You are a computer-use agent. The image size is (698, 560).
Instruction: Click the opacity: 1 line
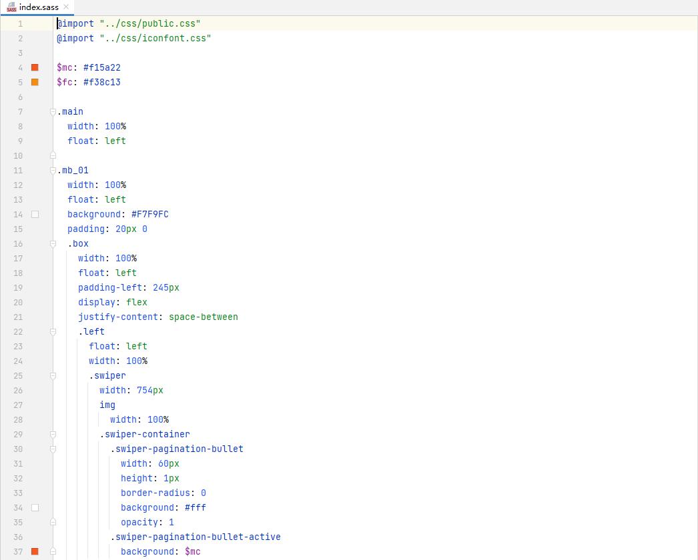tap(147, 523)
